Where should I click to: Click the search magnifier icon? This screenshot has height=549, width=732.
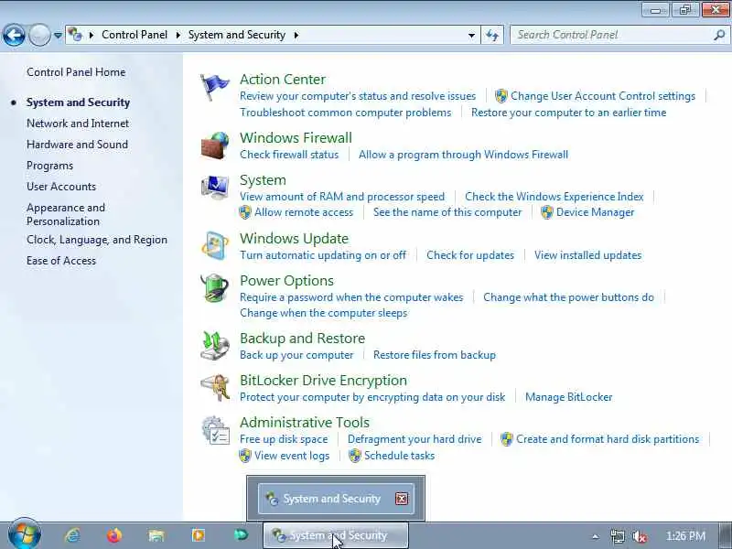719,35
